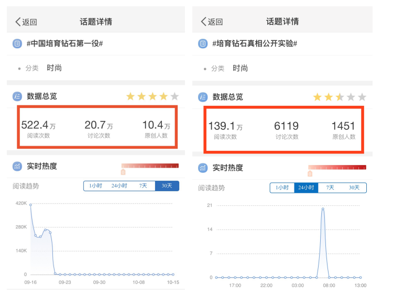
Task: Select the 24小时 range in left panel
Action: 119,186
